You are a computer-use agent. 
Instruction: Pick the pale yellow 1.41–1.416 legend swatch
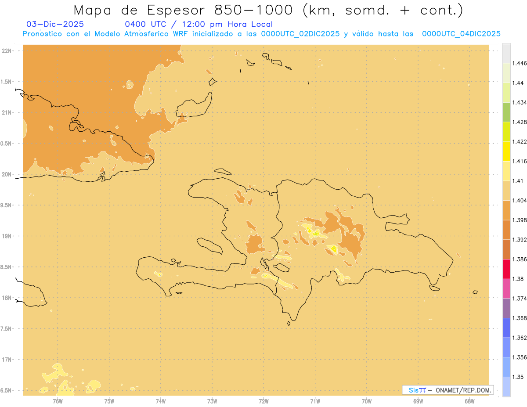(x=506, y=171)
